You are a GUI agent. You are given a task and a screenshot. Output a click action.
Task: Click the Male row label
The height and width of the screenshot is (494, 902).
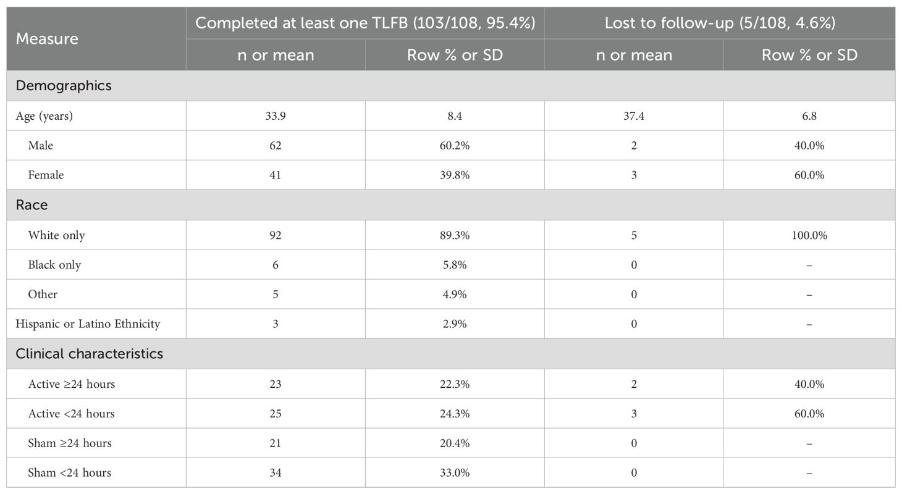41,146
